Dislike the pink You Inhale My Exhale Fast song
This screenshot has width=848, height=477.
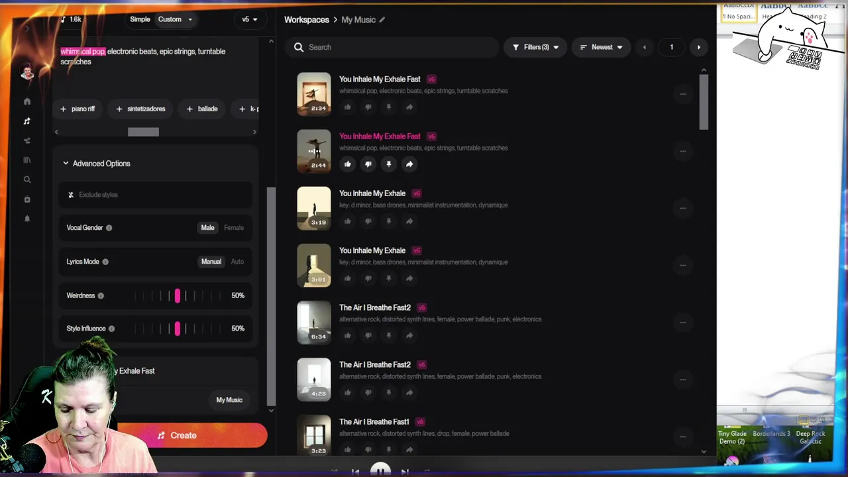pos(368,164)
